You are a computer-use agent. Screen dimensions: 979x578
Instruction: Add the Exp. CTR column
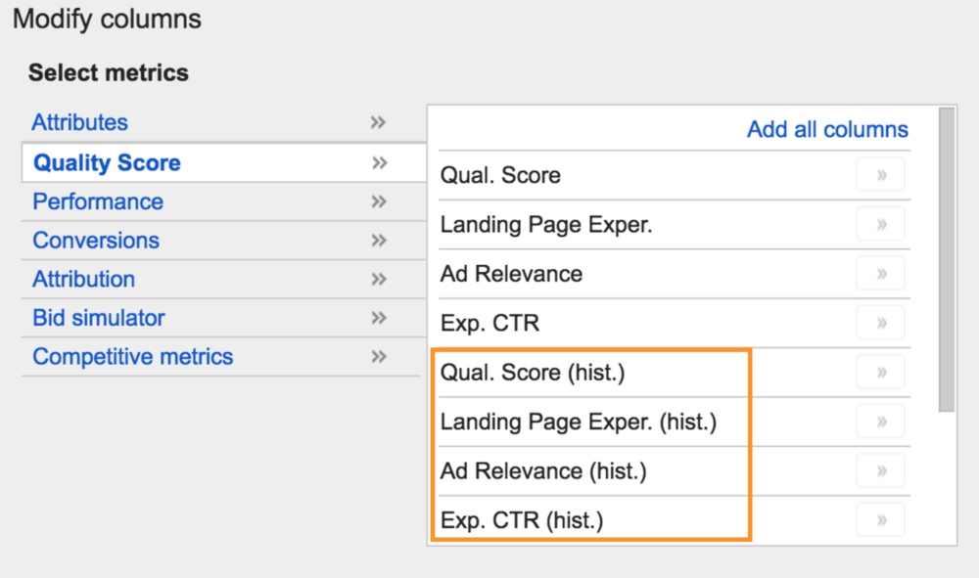click(879, 322)
